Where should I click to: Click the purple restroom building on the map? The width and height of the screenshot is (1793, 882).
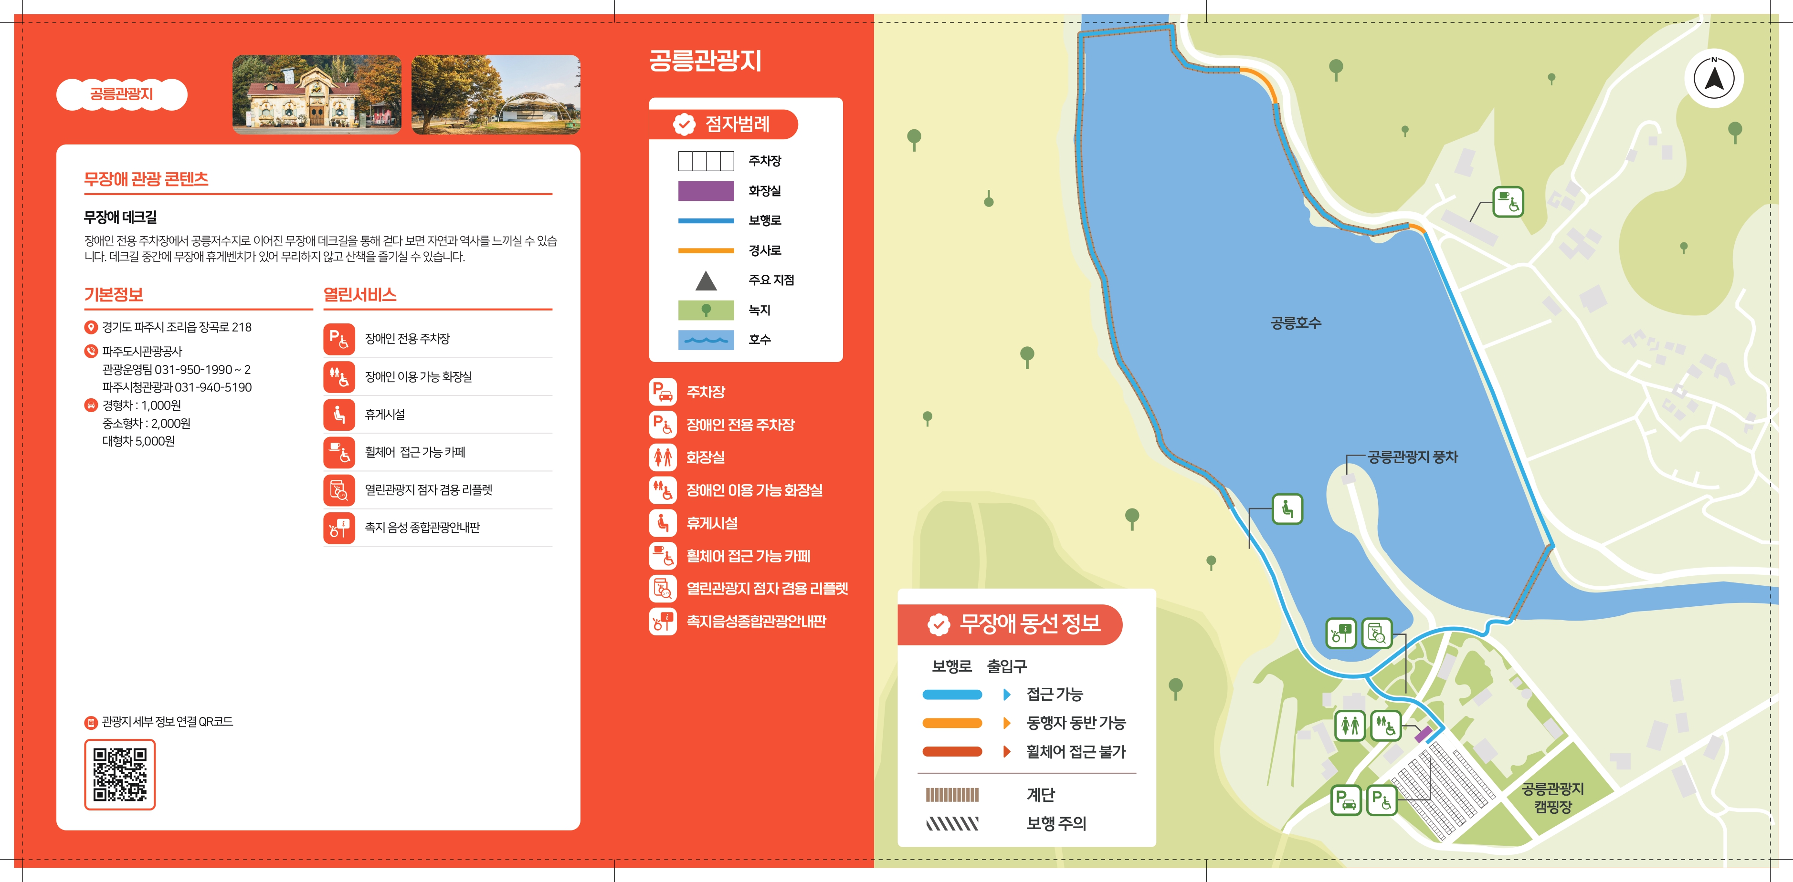click(1424, 734)
